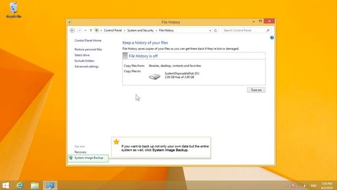337x190 pixels.
Task: Select the Control Panel taskbar button
Action: [x=50, y=185]
